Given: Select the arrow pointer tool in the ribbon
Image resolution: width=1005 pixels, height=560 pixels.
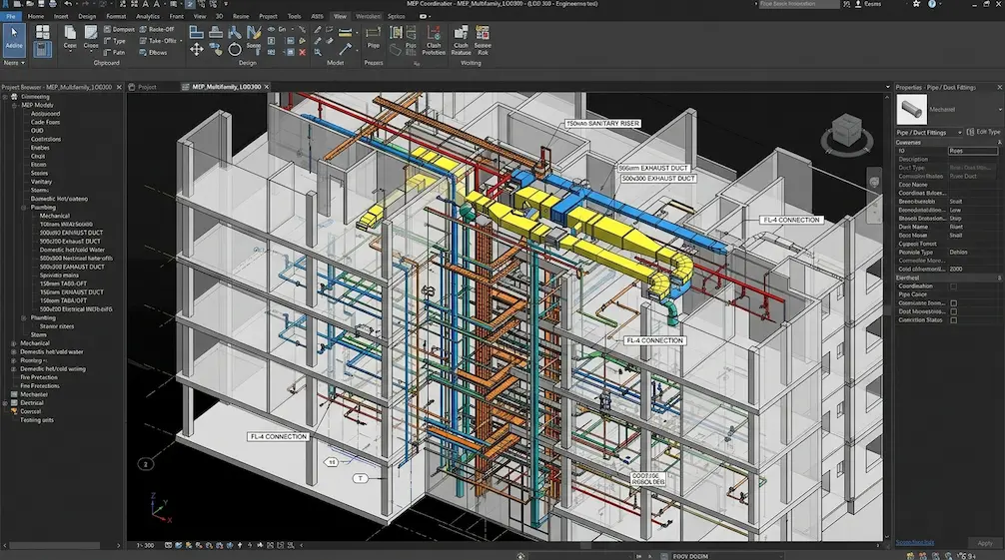Looking at the screenshot, I should (x=14, y=38).
